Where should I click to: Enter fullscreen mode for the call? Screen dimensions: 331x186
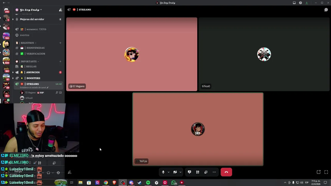point(326,172)
